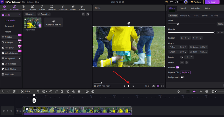This screenshot has width=224, height=117.
Task: Open the Media tab in top toolbar
Action: click(4, 8)
